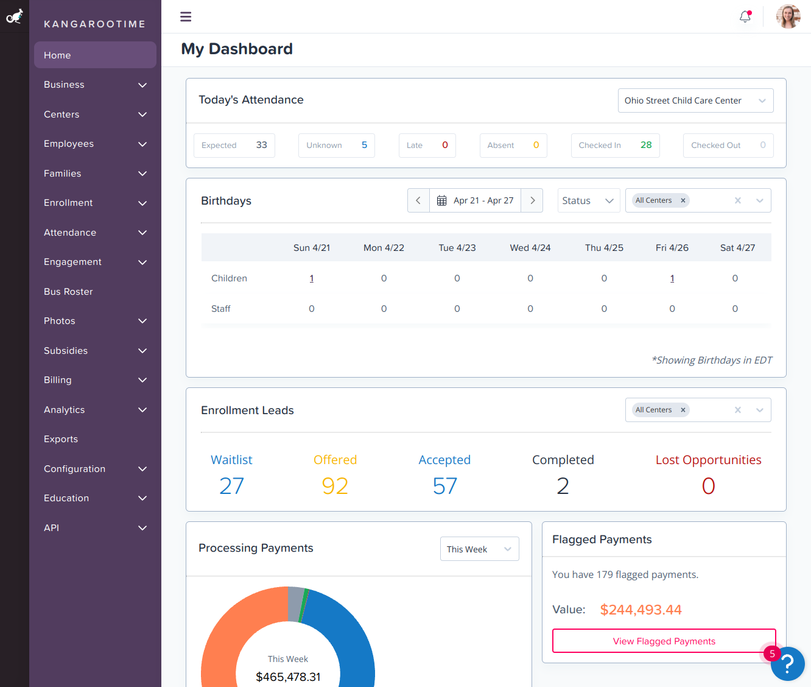The height and width of the screenshot is (687, 811).
Task: Go to next birthday week arrow
Action: [x=532, y=200]
